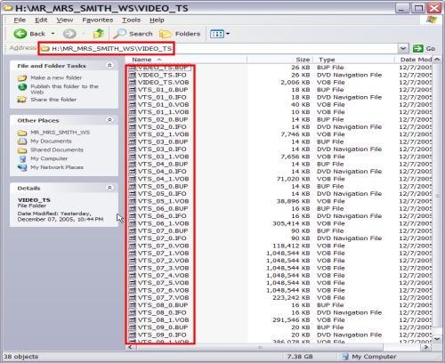The width and height of the screenshot is (445, 363).
Task: Open the Tools menu
Action: pyautogui.click(x=131, y=20)
